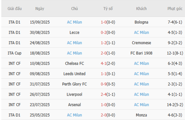Screen dimensions: 185x120
Task: Click 0-2 score of Lecce match
Action: coord(104,32)
